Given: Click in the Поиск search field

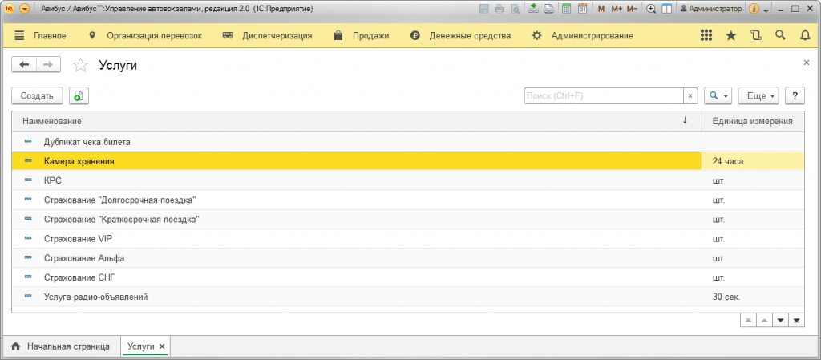Looking at the screenshot, I should [x=603, y=96].
